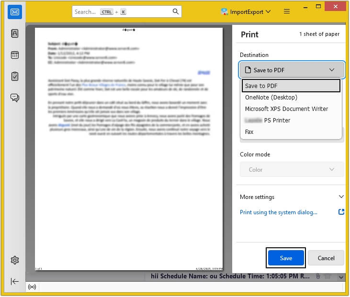Click '1 sheet of paper' text
Image resolution: width=350 pixels, height=297 pixels.
coord(319,34)
